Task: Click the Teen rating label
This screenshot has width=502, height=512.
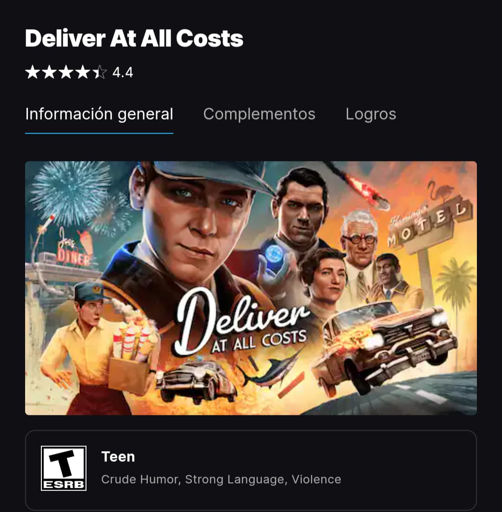Action: [x=118, y=456]
